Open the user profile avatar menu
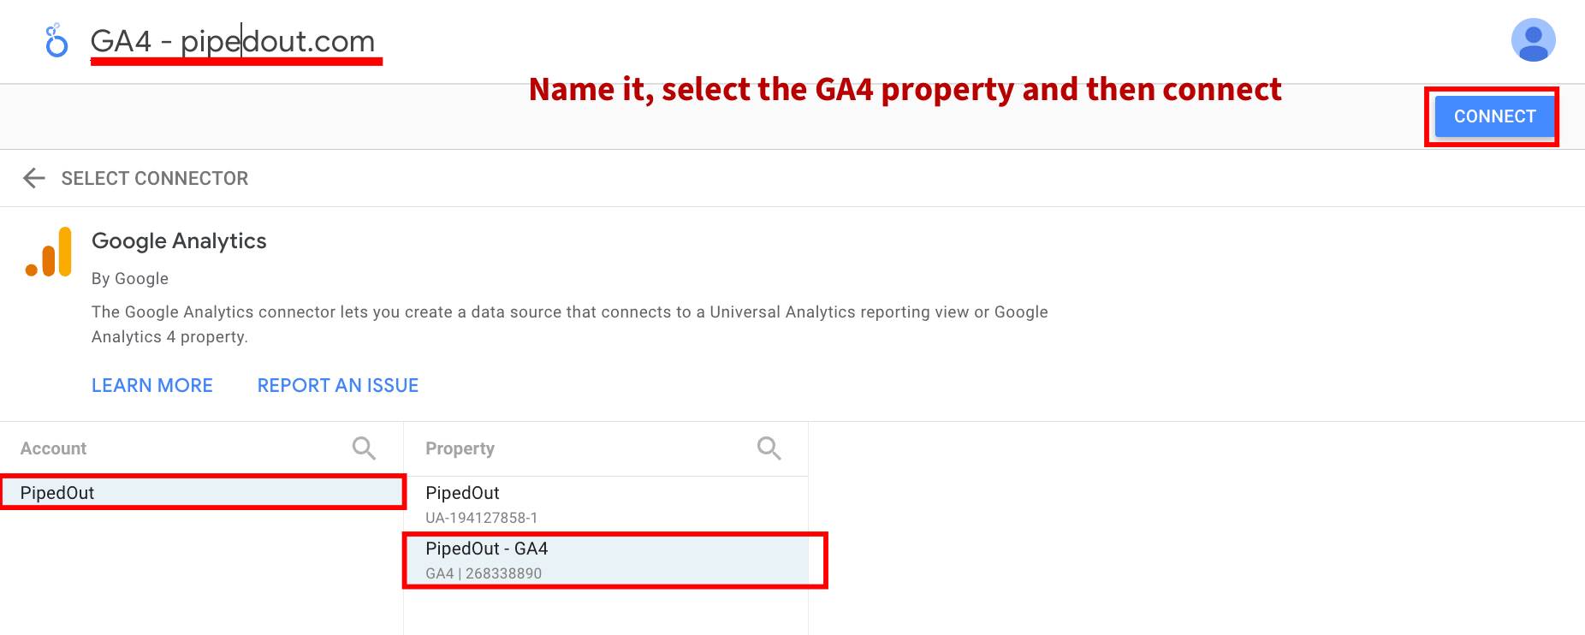 [x=1533, y=40]
